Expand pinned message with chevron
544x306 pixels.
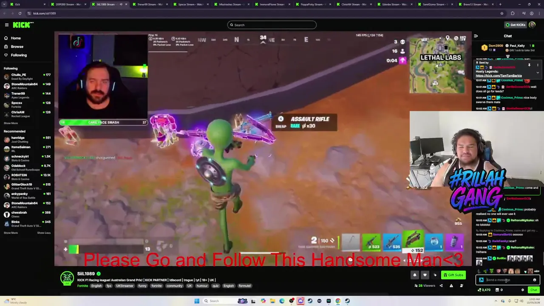coord(538,73)
